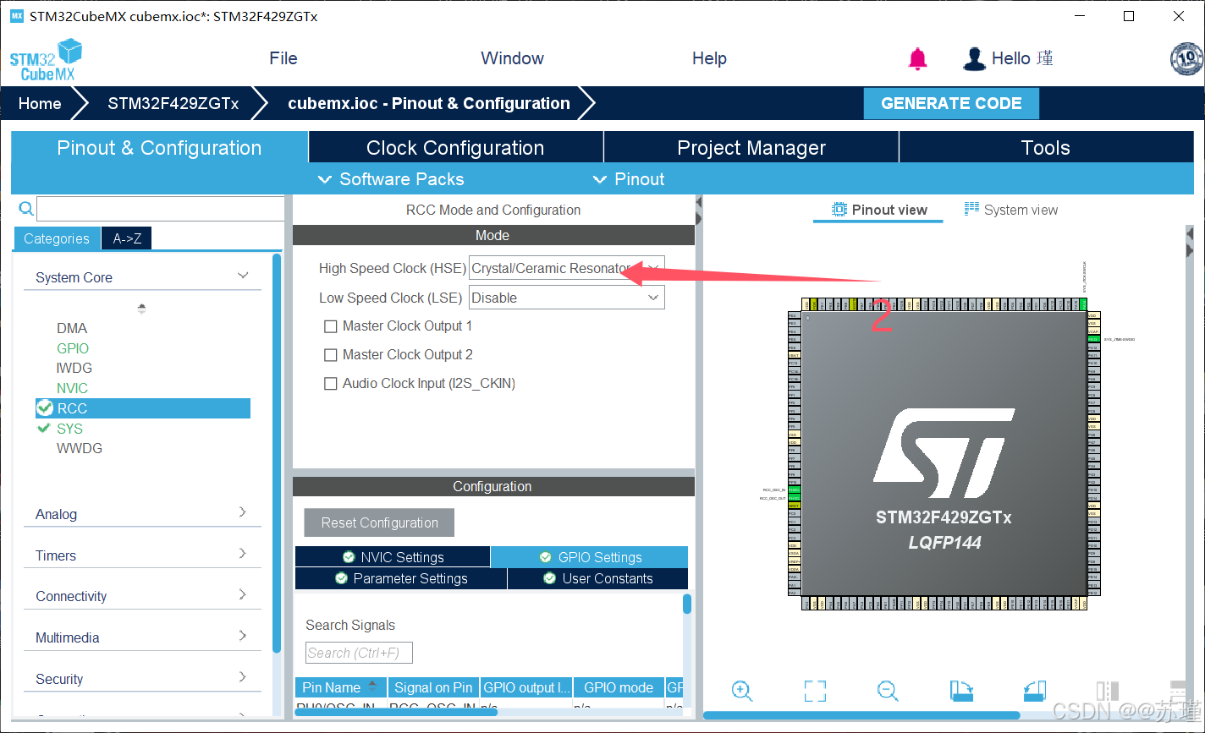Zoom in on the chip pinout view
The image size is (1205, 733).
(x=742, y=691)
